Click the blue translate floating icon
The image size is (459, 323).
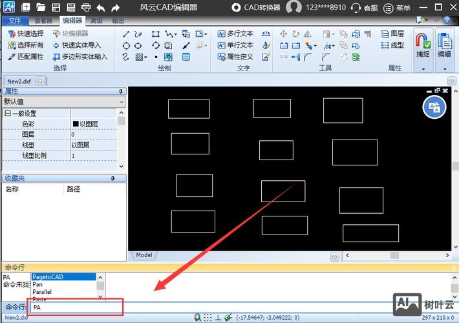[x=435, y=107]
